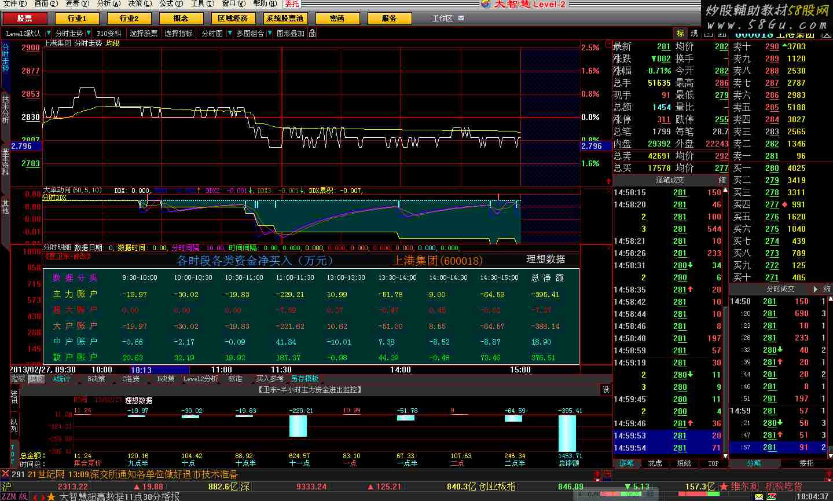Open the 帮助 menu

[x=265, y=3]
